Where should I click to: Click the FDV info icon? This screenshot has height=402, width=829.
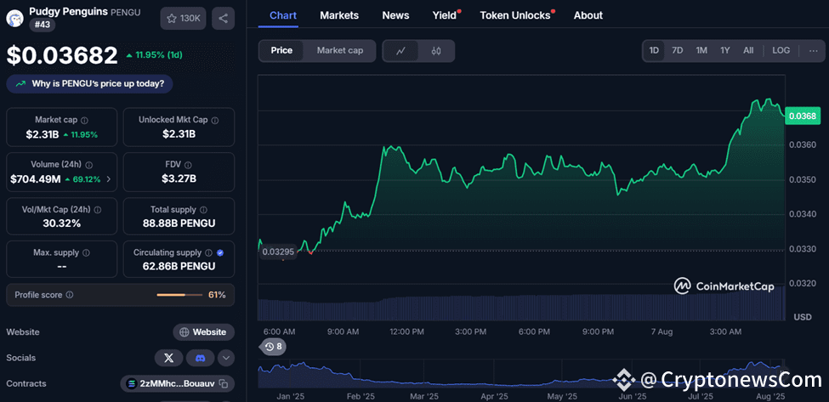[x=188, y=166]
